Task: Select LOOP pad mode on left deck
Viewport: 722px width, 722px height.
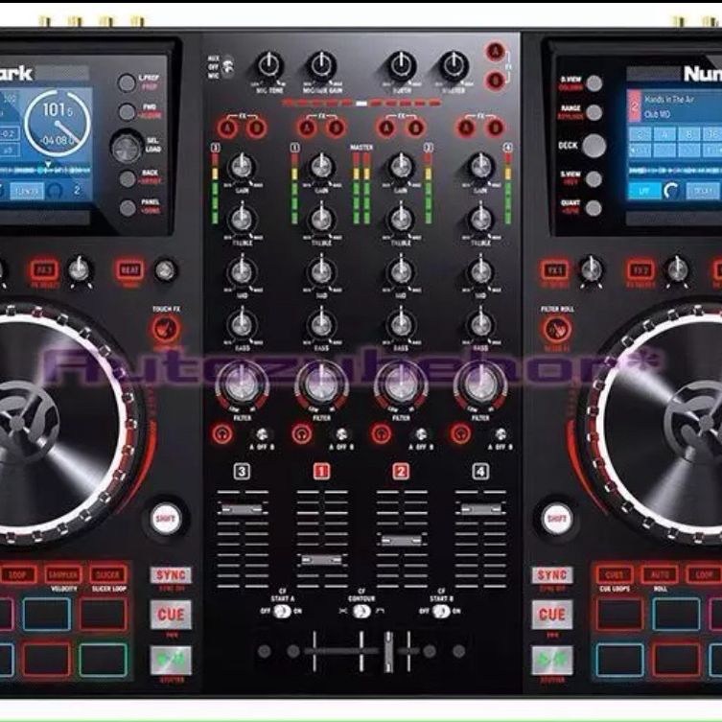Action: (18, 574)
